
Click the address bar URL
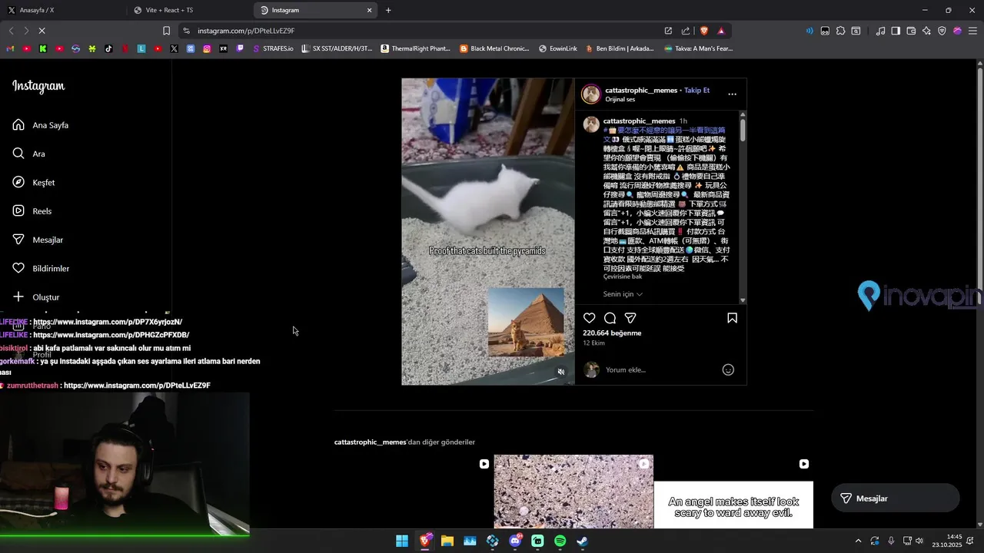pos(246,31)
